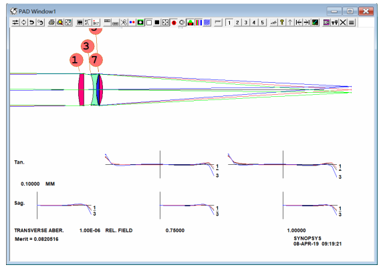The image size is (385, 267).
Task: Open the three-lines menu icon
Action: click(x=352, y=23)
